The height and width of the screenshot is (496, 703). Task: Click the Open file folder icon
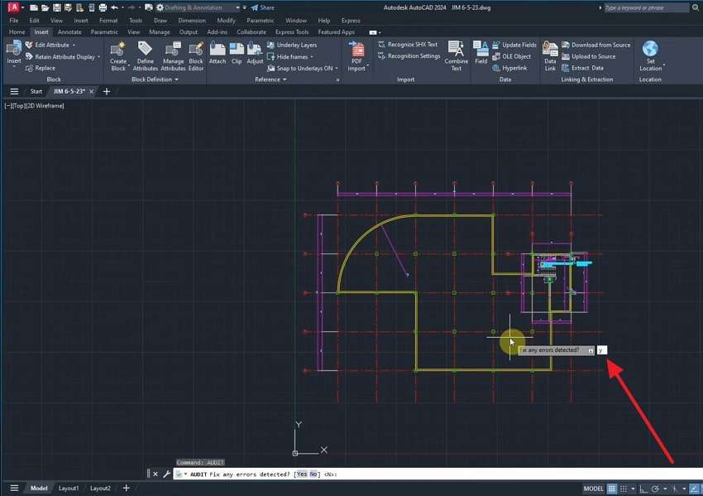click(45, 7)
